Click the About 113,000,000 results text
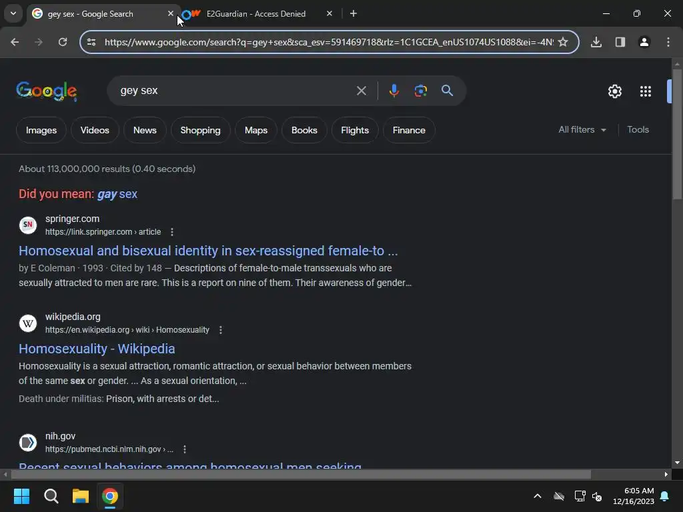683x512 pixels. pyautogui.click(x=107, y=169)
